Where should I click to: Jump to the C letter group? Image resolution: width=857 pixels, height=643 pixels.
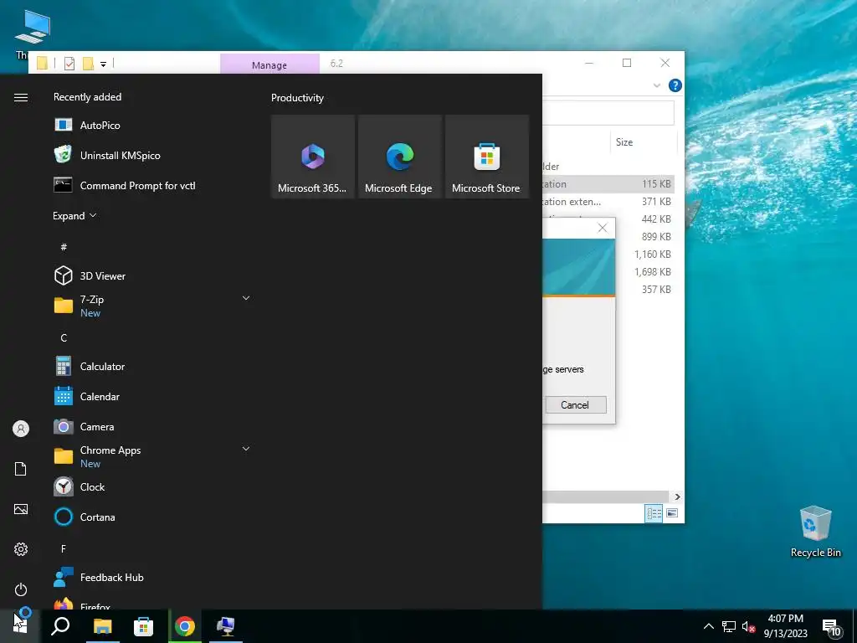coord(64,338)
